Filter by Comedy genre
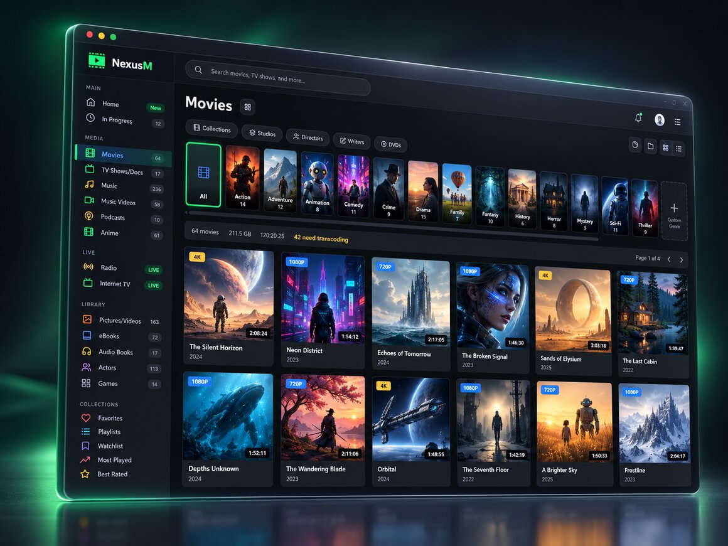Viewport: 728px width, 546px height. tap(353, 186)
